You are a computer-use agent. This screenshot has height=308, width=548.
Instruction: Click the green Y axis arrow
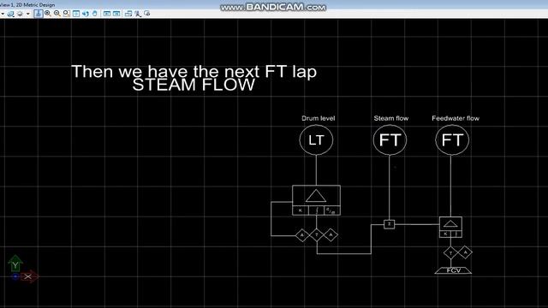pos(15,264)
